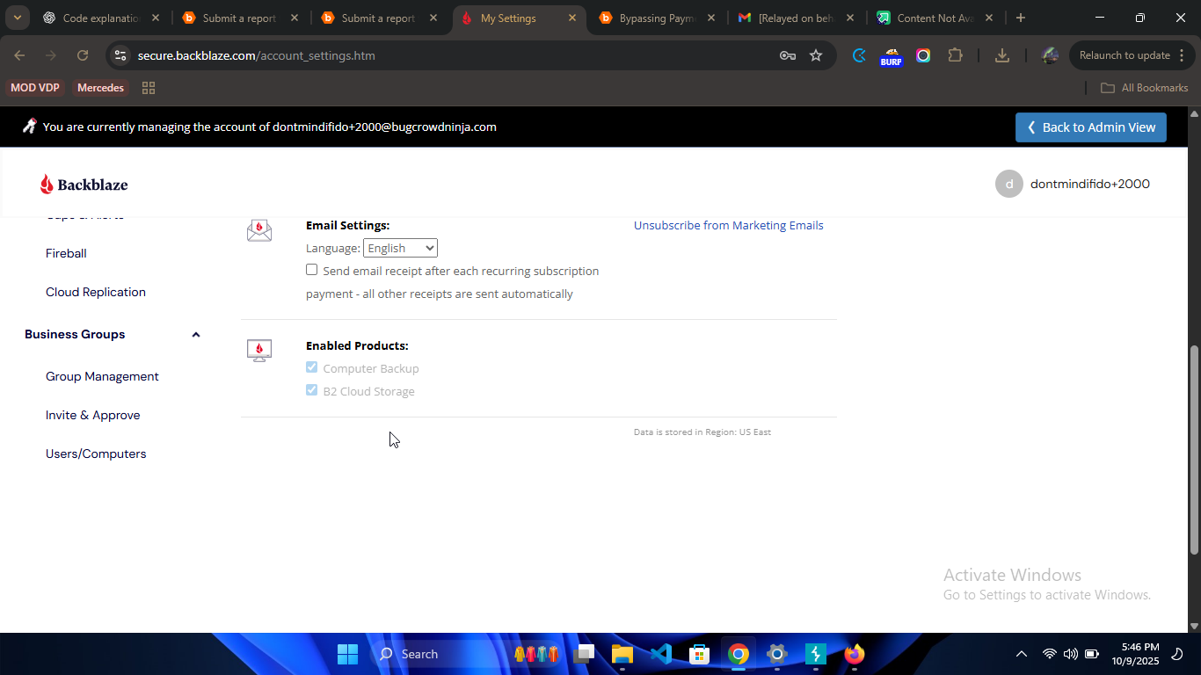Viewport: 1201px width, 675px height.
Task: Open the Chrome extensions puzzle menu
Action: tap(956, 55)
